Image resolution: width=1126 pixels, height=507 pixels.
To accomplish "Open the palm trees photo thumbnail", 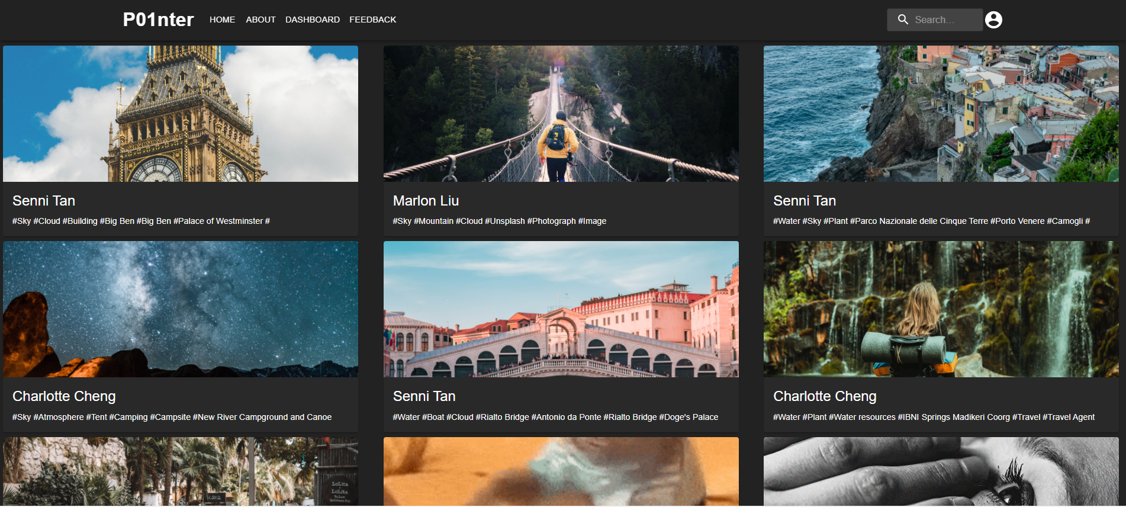I will point(181,471).
